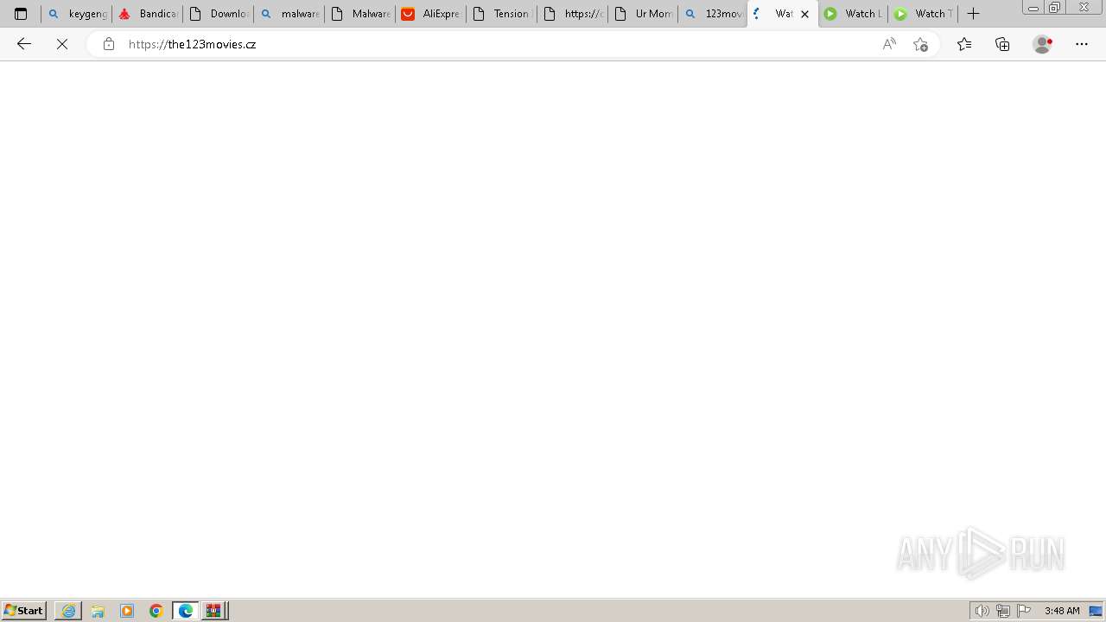Screen dimensions: 1106x622
Task: Open the tab actions menu icon
Action: (21, 14)
